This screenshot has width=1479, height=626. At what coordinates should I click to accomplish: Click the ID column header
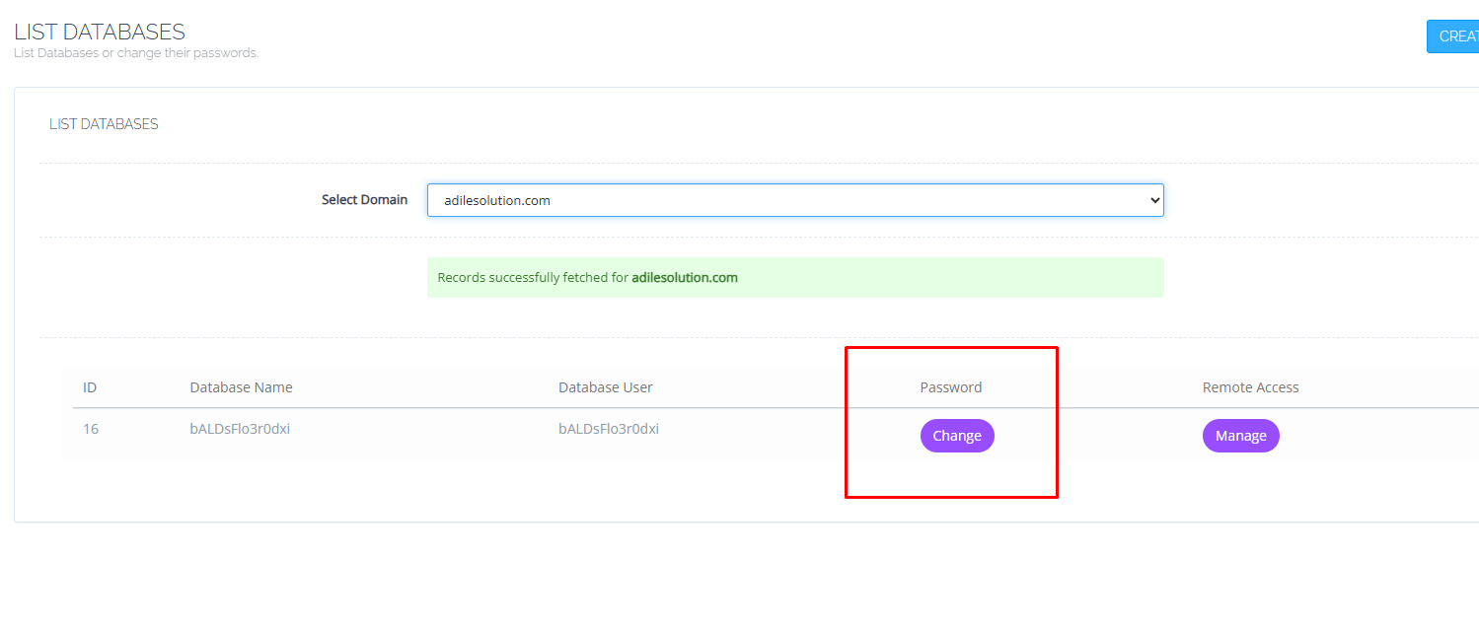click(x=90, y=387)
